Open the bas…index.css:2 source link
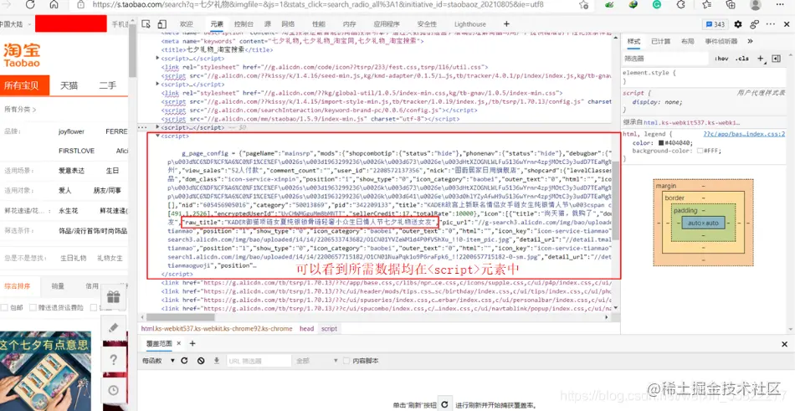The width and height of the screenshot is (795, 411). 744,134
